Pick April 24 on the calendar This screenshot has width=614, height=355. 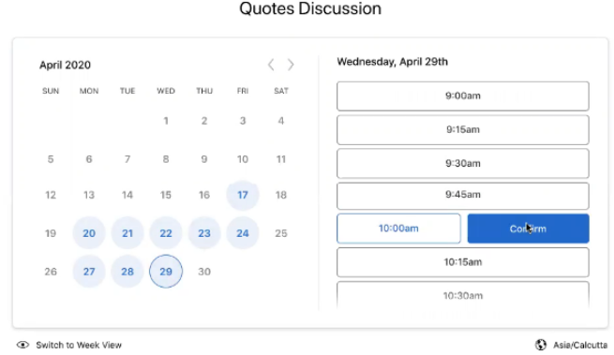coord(243,233)
